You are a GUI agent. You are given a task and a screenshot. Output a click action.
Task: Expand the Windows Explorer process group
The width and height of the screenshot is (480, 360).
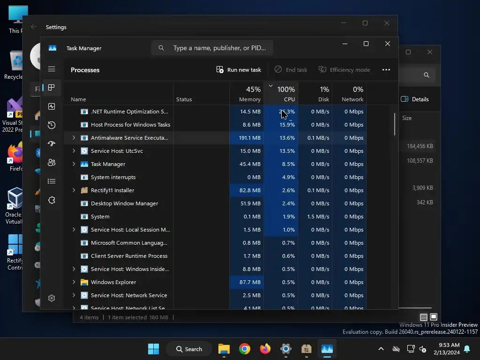pos(74,282)
